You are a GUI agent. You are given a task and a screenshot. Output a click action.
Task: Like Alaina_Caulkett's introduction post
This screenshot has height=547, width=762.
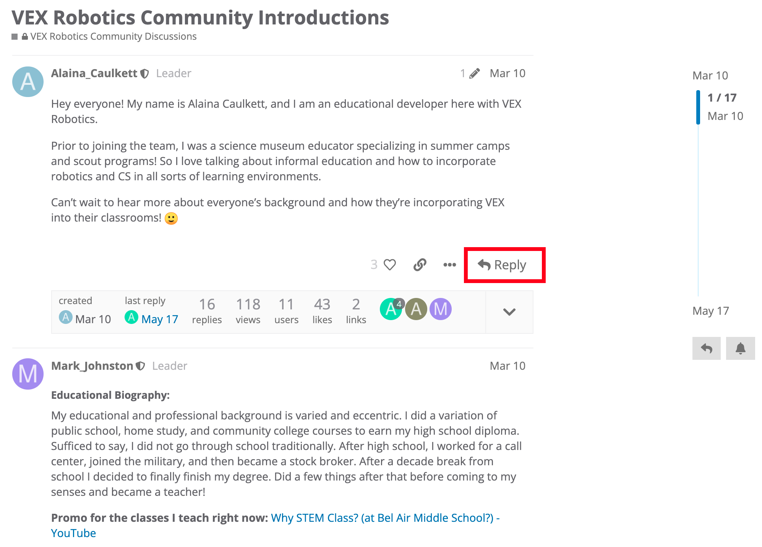(390, 264)
